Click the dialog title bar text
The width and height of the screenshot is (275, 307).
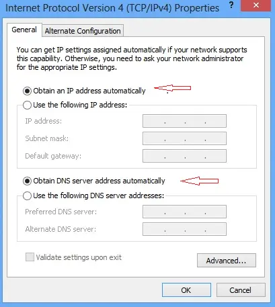[x=112, y=8]
